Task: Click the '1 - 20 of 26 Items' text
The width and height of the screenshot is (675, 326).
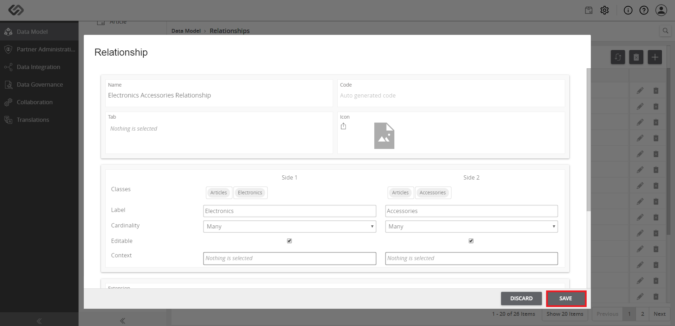Action: pyautogui.click(x=513, y=314)
